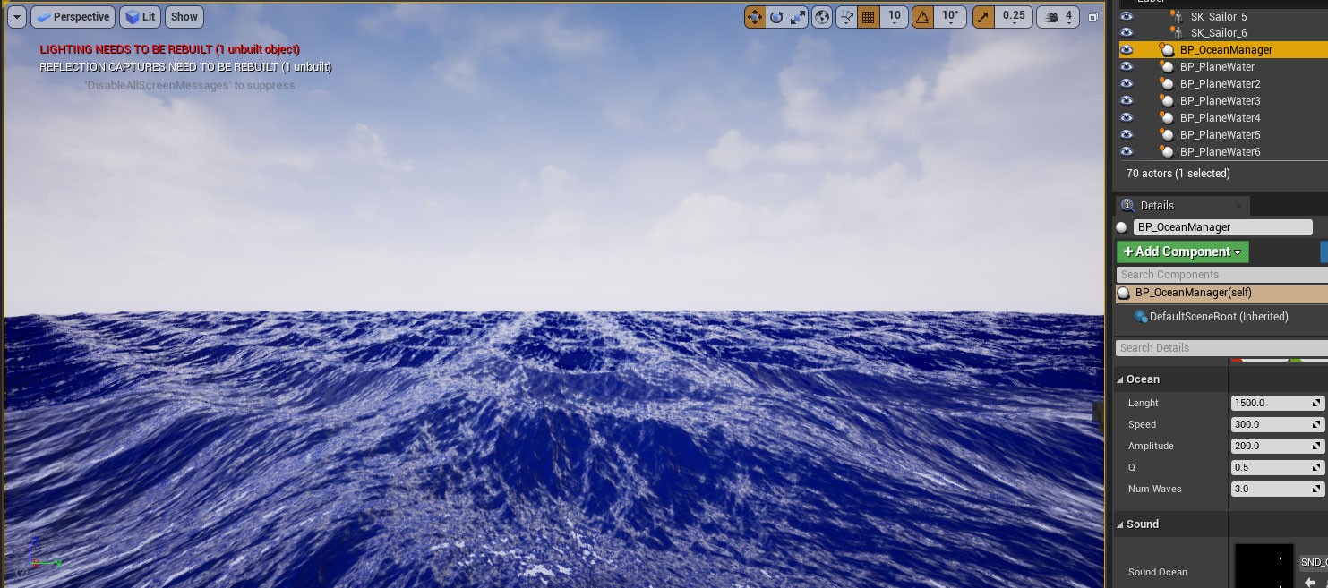
Task: Toggle rotation angle snapping icon
Action: (922, 17)
